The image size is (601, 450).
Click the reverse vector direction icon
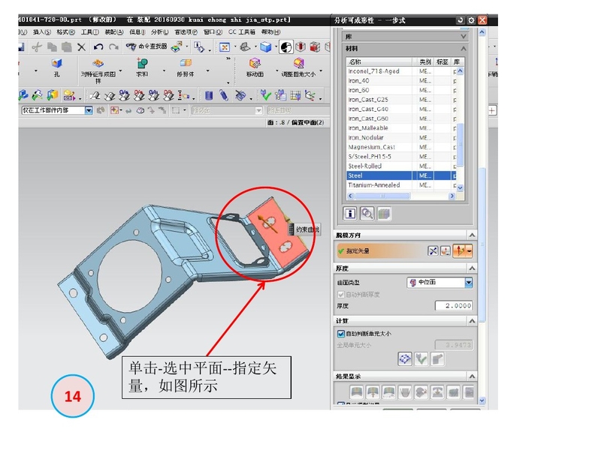433,251
